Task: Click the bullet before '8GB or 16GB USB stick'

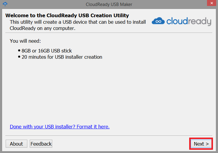Action: 19,51
